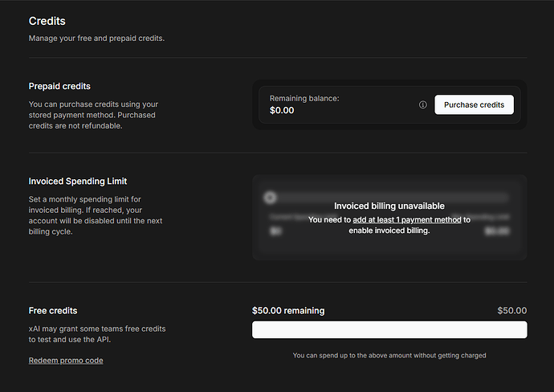Screen dimensions: 554x392
Task: Select the $50.00 remaining label
Action: (x=288, y=311)
